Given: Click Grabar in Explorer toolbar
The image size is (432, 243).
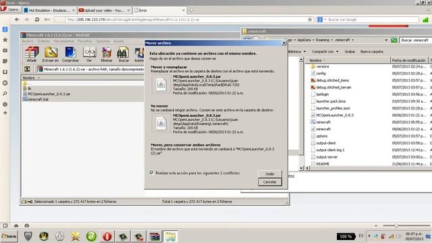Looking at the screenshot, I should coord(350,51).
